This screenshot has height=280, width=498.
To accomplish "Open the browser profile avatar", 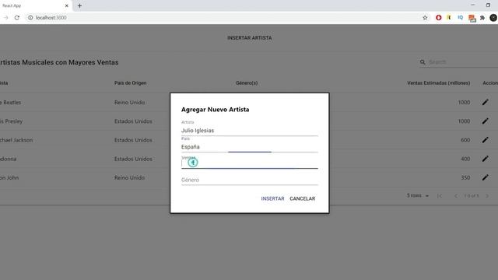I will pyautogui.click(x=493, y=18).
